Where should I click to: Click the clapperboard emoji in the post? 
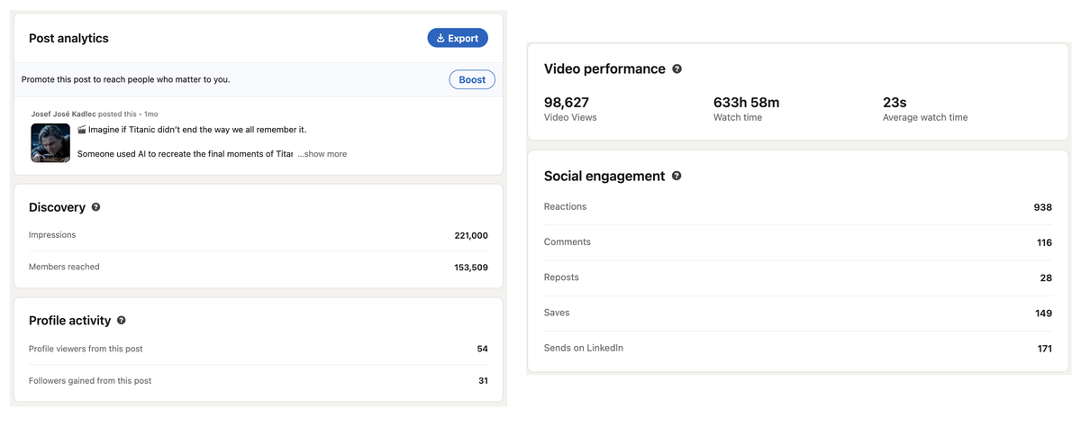click(x=82, y=130)
